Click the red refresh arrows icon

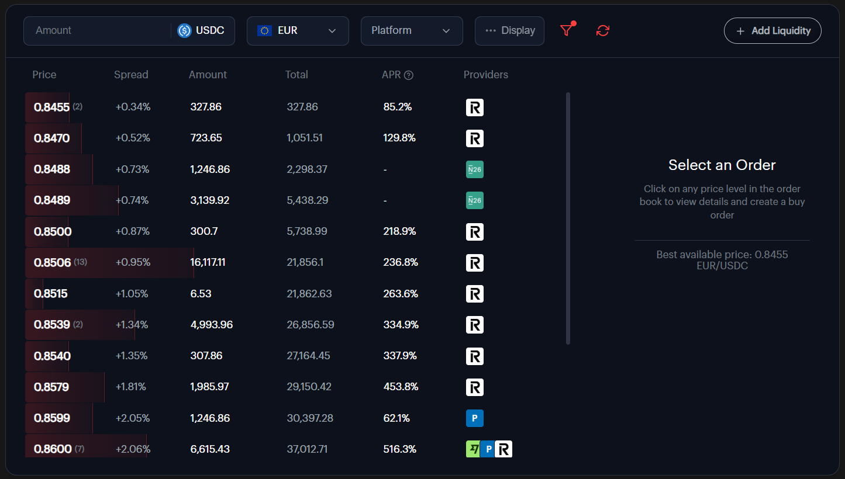603,30
